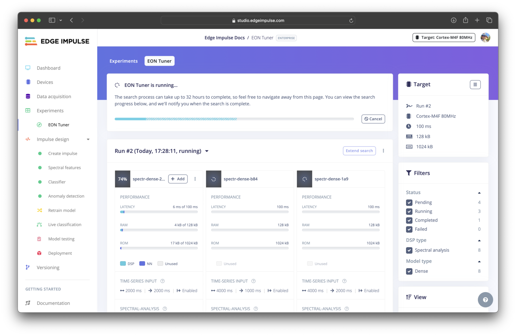Open Safari downloads icon
The image size is (516, 336).
[454, 20]
